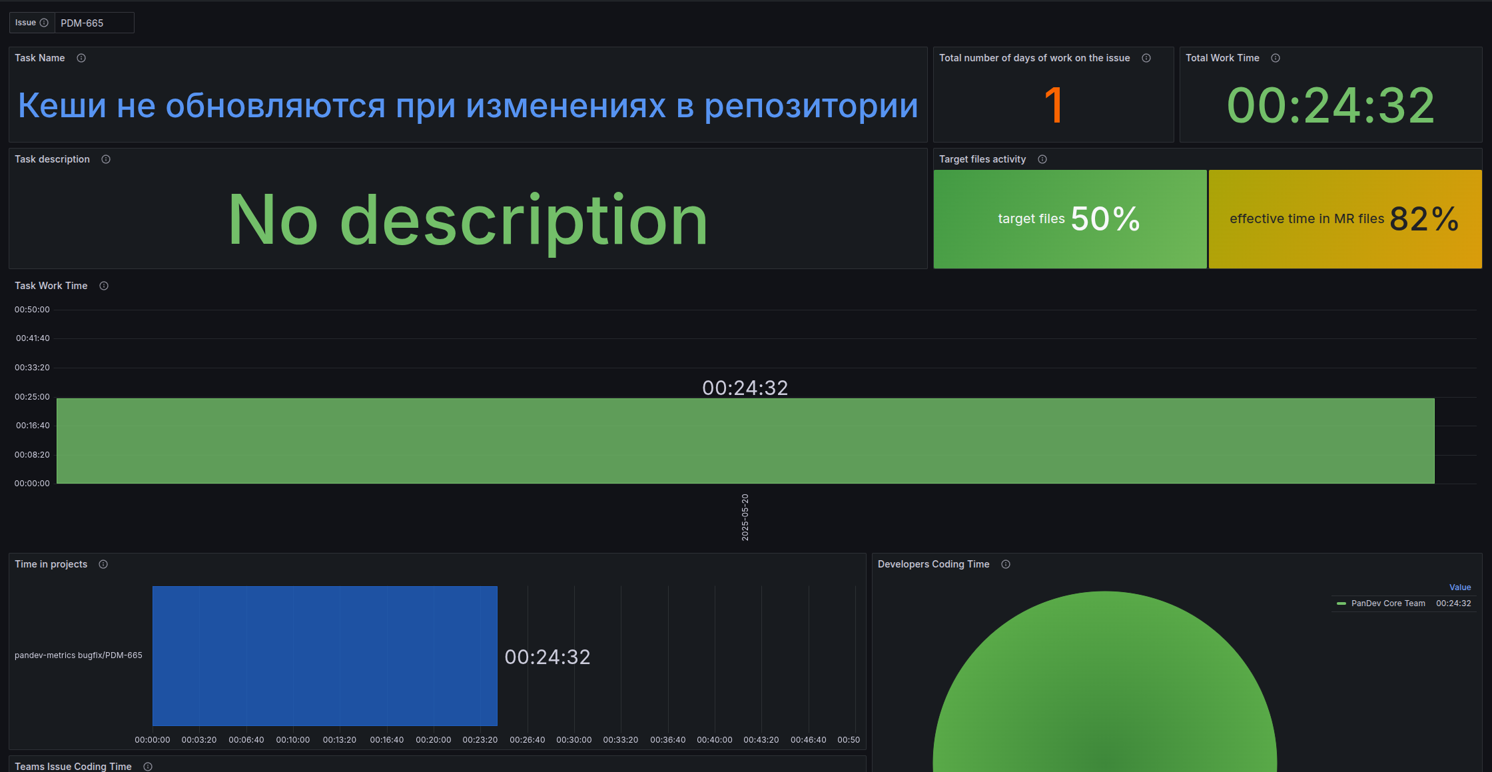The height and width of the screenshot is (772, 1492).
Task: Click the green target files 50% tile
Action: coord(1070,219)
